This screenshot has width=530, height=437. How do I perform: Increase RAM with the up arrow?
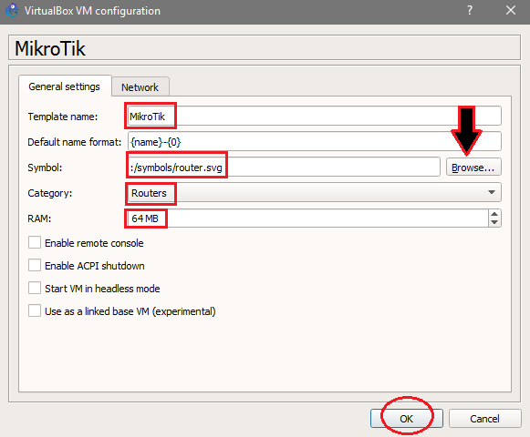[x=494, y=214]
